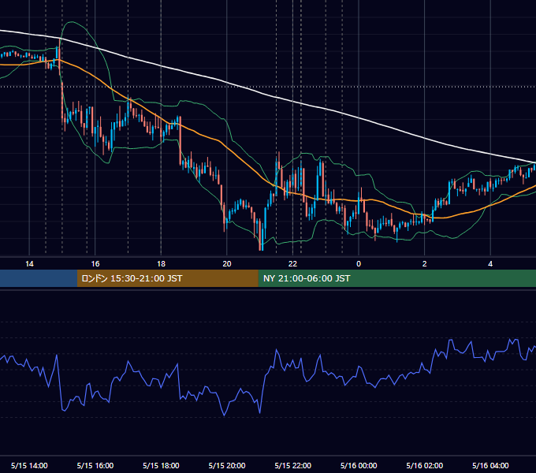Click the 14 hour axis label
Image resolution: width=536 pixels, height=473 pixels.
29,264
